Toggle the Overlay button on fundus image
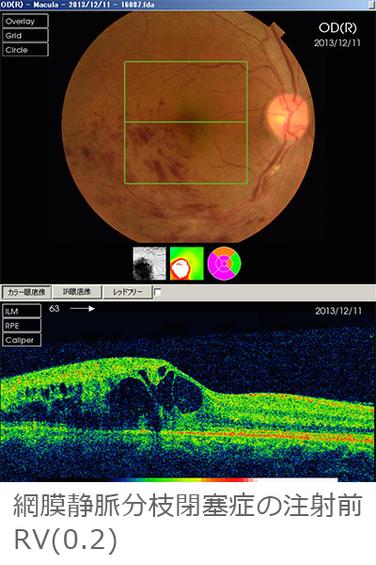This screenshot has width=376, height=565. [x=25, y=22]
